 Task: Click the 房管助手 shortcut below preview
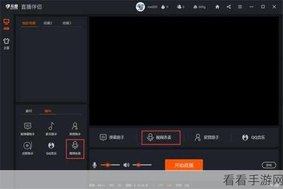207,137
